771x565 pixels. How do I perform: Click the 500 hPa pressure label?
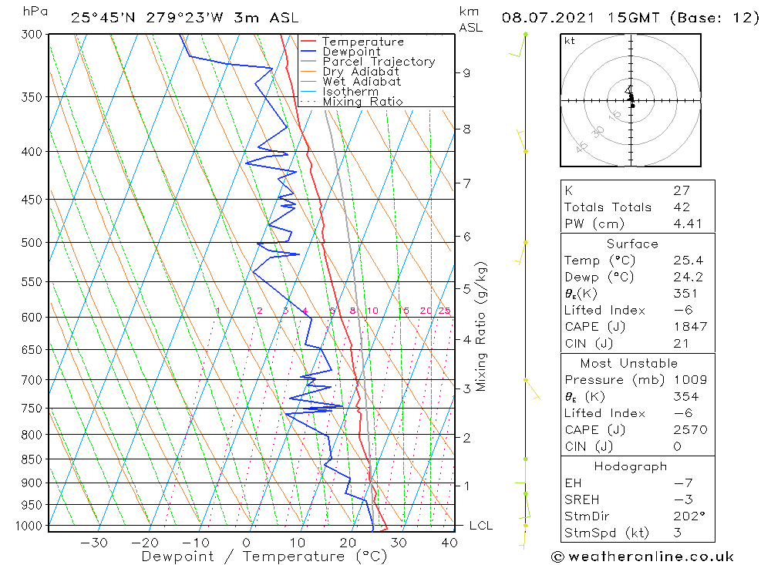(32, 243)
